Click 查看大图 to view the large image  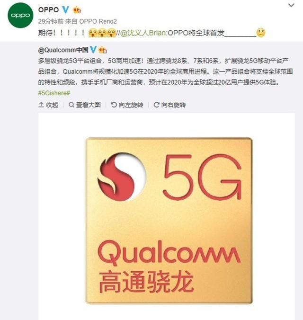85,105
